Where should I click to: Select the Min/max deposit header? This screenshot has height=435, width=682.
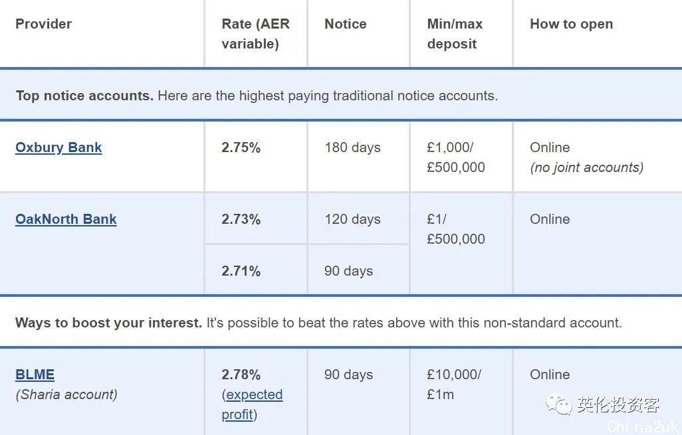coord(455,34)
